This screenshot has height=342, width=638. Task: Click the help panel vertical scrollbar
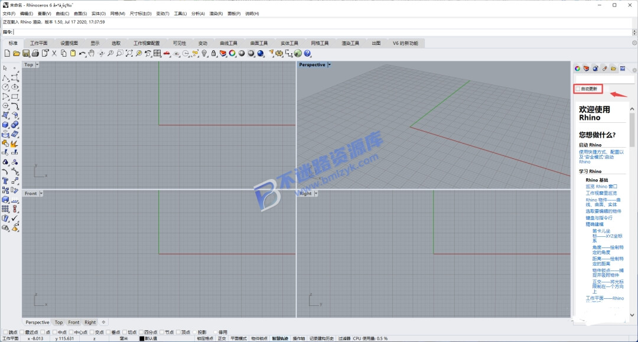point(632,212)
